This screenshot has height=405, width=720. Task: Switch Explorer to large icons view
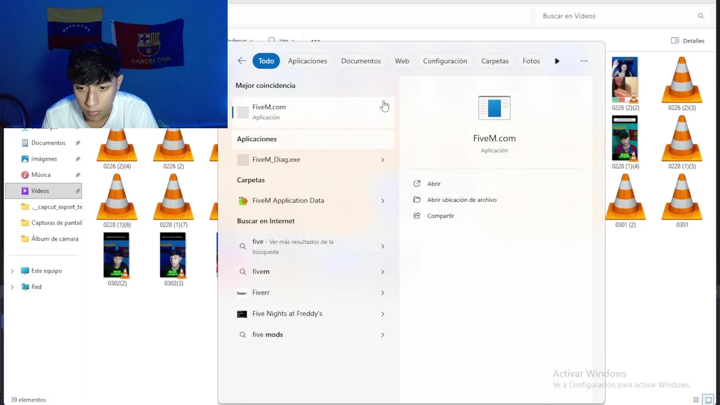click(709, 400)
